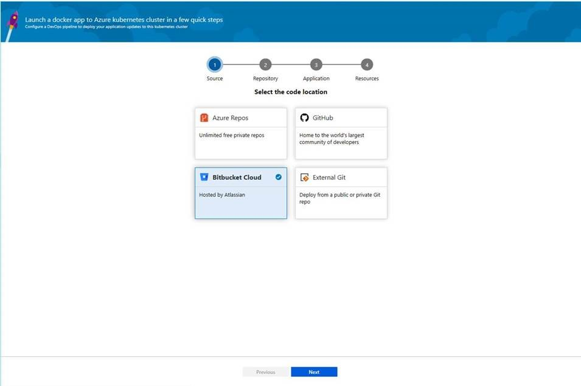Switch to the Repository step

pyautogui.click(x=265, y=64)
